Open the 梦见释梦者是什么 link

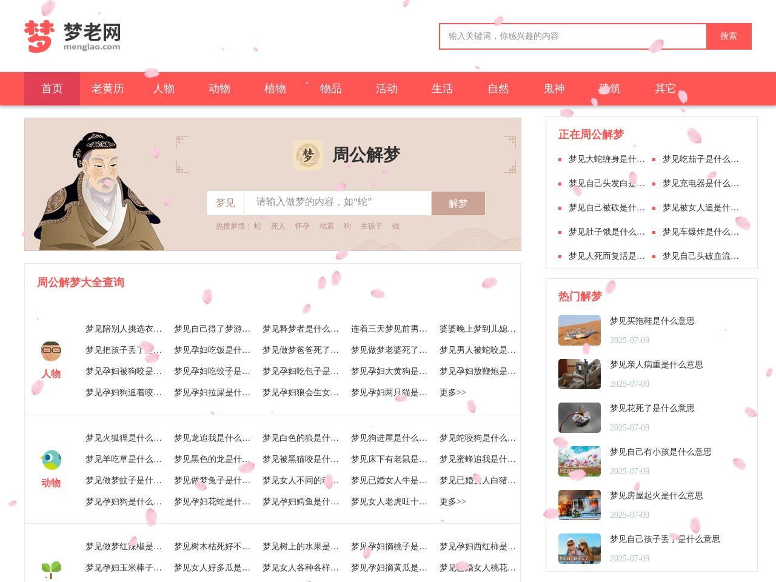coord(301,329)
